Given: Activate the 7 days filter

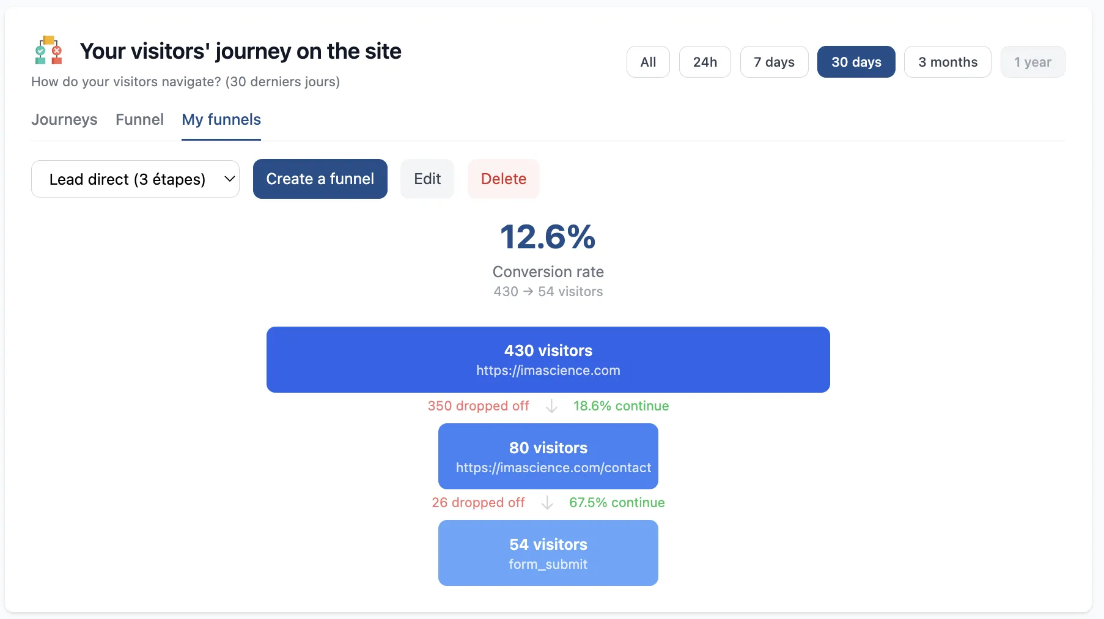Looking at the screenshot, I should click(774, 62).
